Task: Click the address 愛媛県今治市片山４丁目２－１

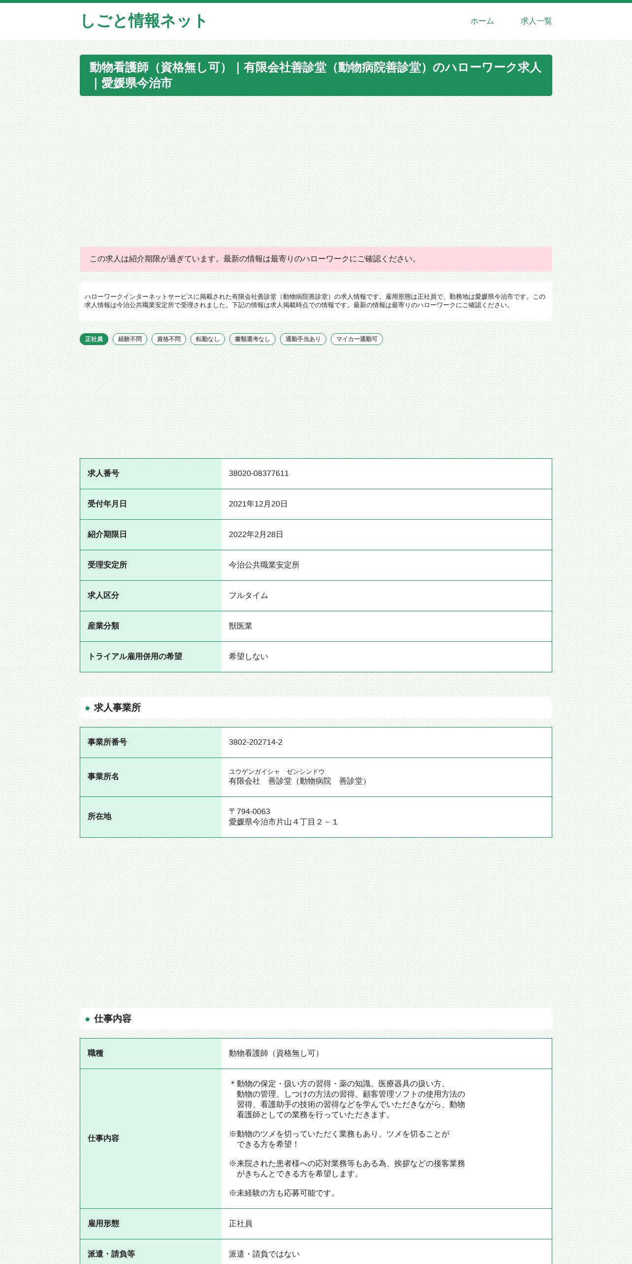Action: click(x=284, y=822)
